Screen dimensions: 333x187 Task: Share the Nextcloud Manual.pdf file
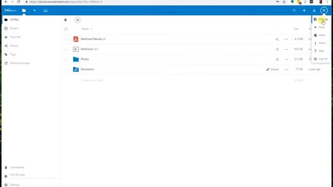(x=277, y=39)
